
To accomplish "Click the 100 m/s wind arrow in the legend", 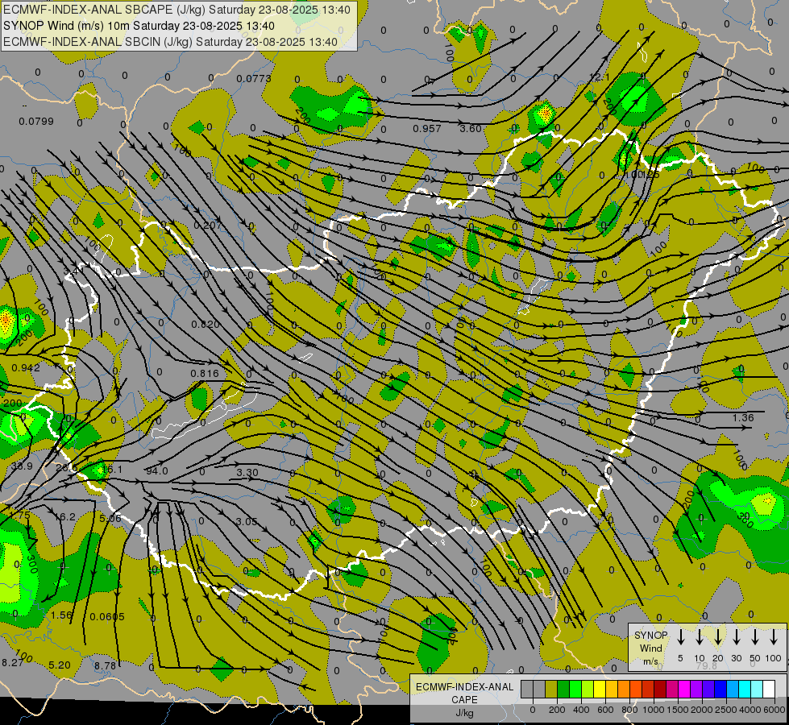I will point(774,636).
